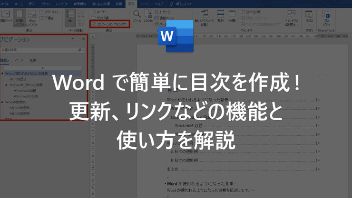352x198 pixels.
Task: Open the Insert (挿入) ribbon tab
Action: tap(32, 4)
